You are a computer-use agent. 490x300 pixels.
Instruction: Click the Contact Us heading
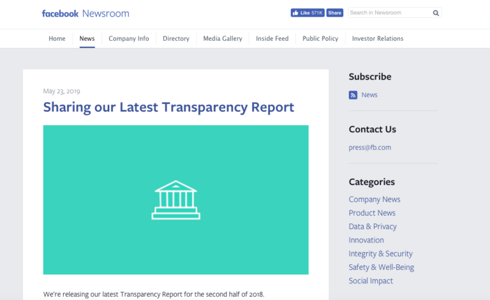pyautogui.click(x=372, y=129)
